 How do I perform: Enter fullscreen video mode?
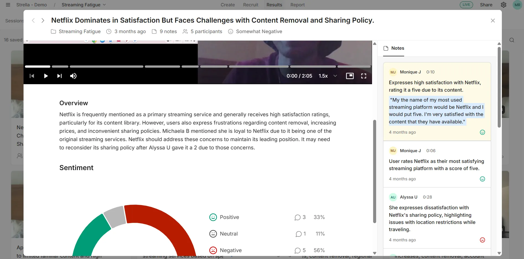pos(364,76)
